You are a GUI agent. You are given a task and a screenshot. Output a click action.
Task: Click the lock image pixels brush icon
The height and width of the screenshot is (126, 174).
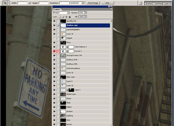tap(64, 17)
